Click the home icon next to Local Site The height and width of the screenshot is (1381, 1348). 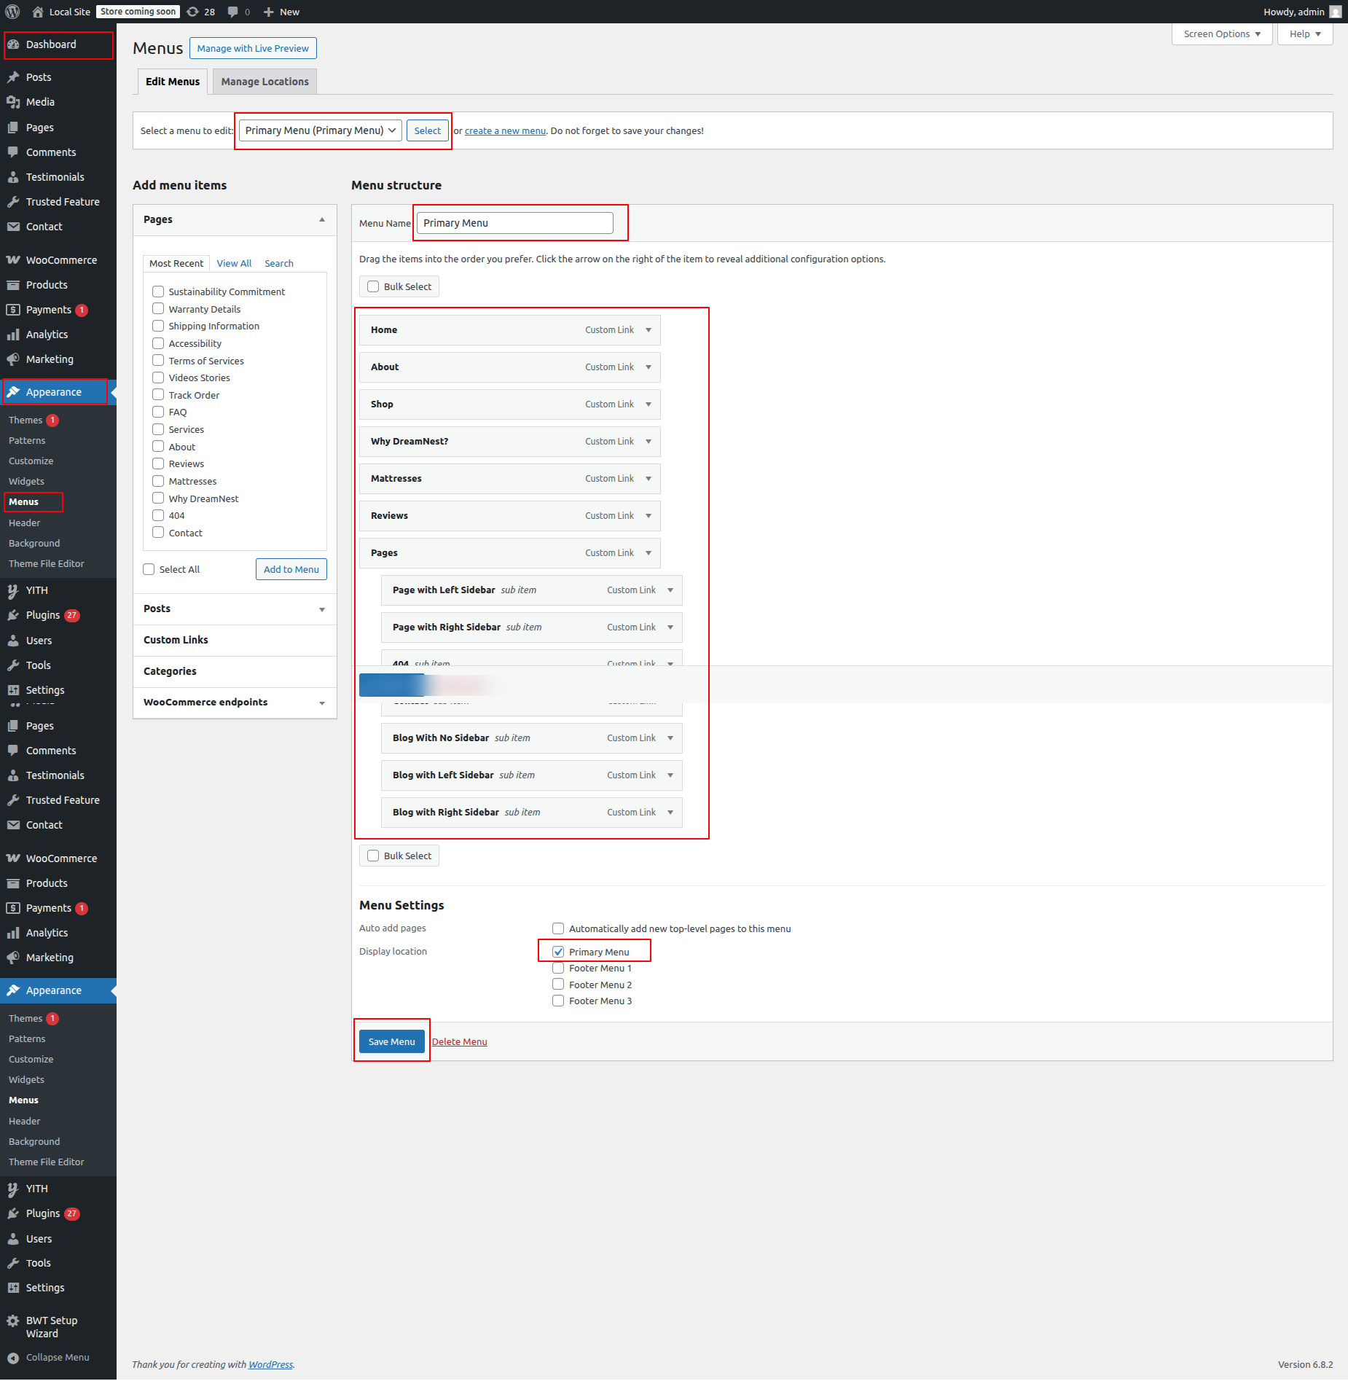click(38, 12)
